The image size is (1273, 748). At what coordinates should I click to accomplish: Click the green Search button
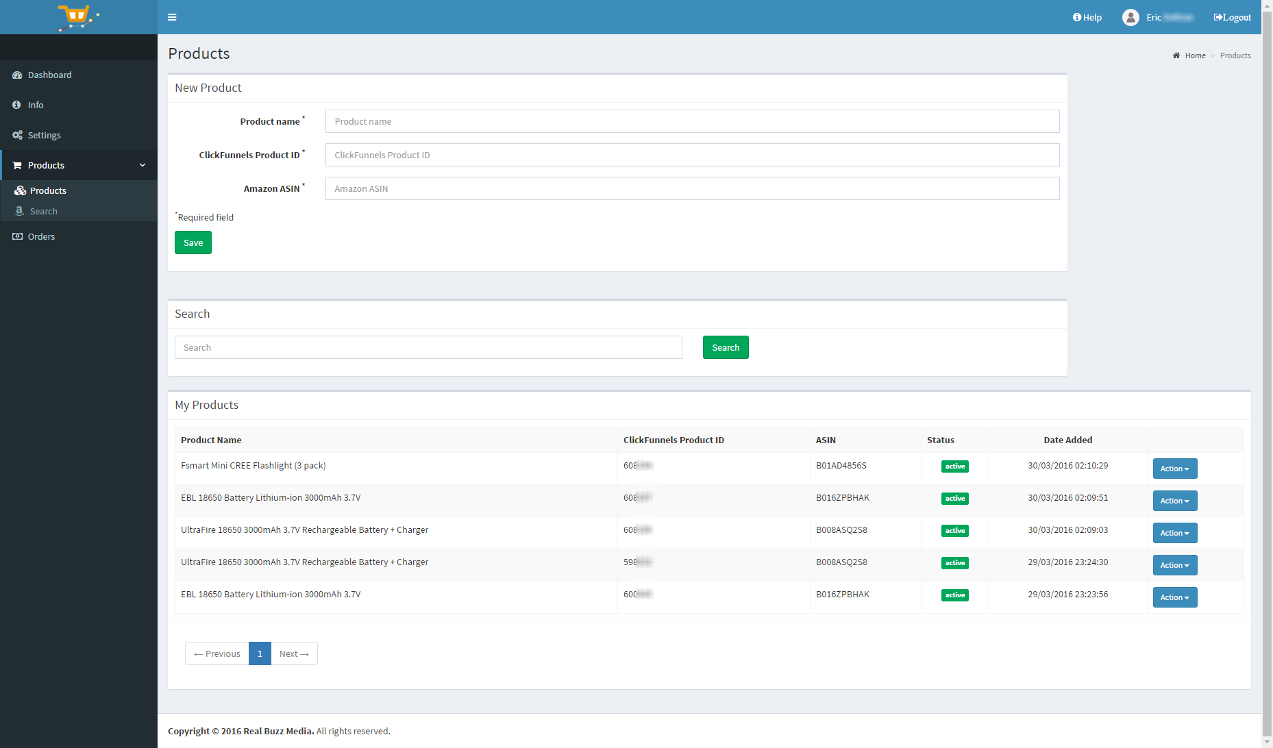726,347
